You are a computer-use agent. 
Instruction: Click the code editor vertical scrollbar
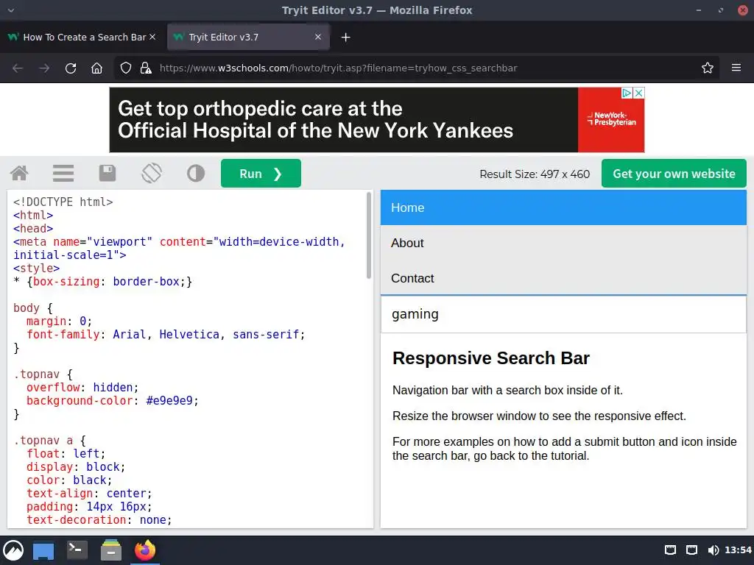click(369, 235)
